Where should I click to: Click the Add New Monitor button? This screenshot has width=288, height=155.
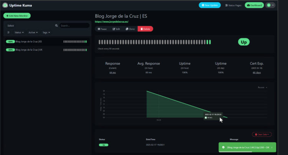click(17, 16)
